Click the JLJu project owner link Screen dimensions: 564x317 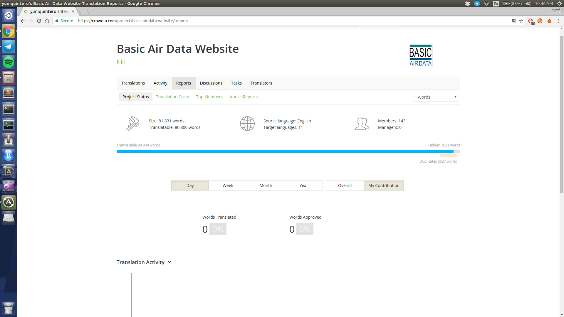click(x=121, y=62)
